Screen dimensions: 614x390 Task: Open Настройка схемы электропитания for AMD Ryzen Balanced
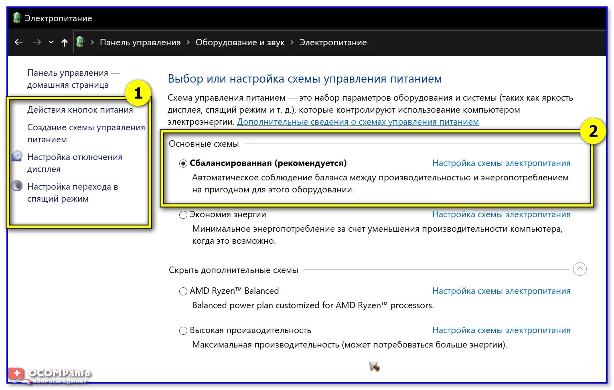[501, 291]
